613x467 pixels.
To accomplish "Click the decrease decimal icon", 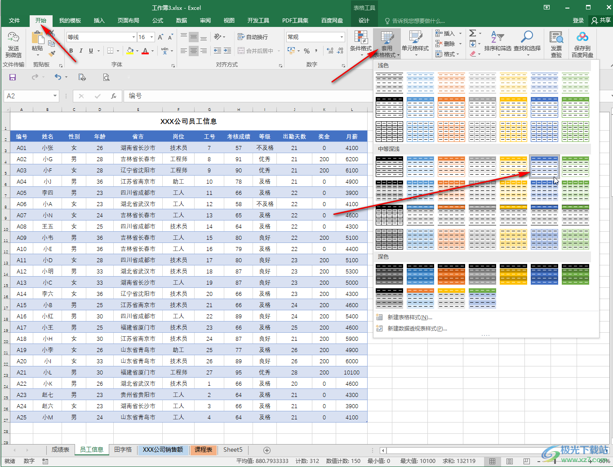I will click(340, 51).
